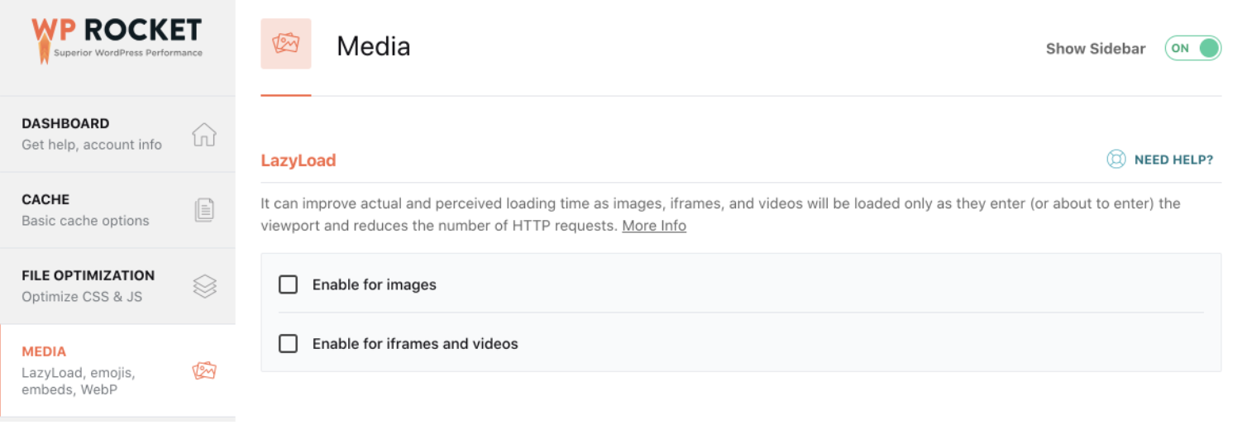Click the layers icon beside File Optimization
Viewport: 1242px width, 425px height.
click(x=204, y=286)
